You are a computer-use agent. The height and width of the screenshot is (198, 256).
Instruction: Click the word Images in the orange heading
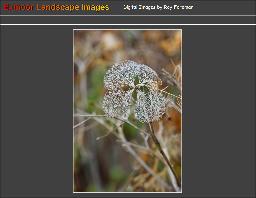click(x=95, y=7)
